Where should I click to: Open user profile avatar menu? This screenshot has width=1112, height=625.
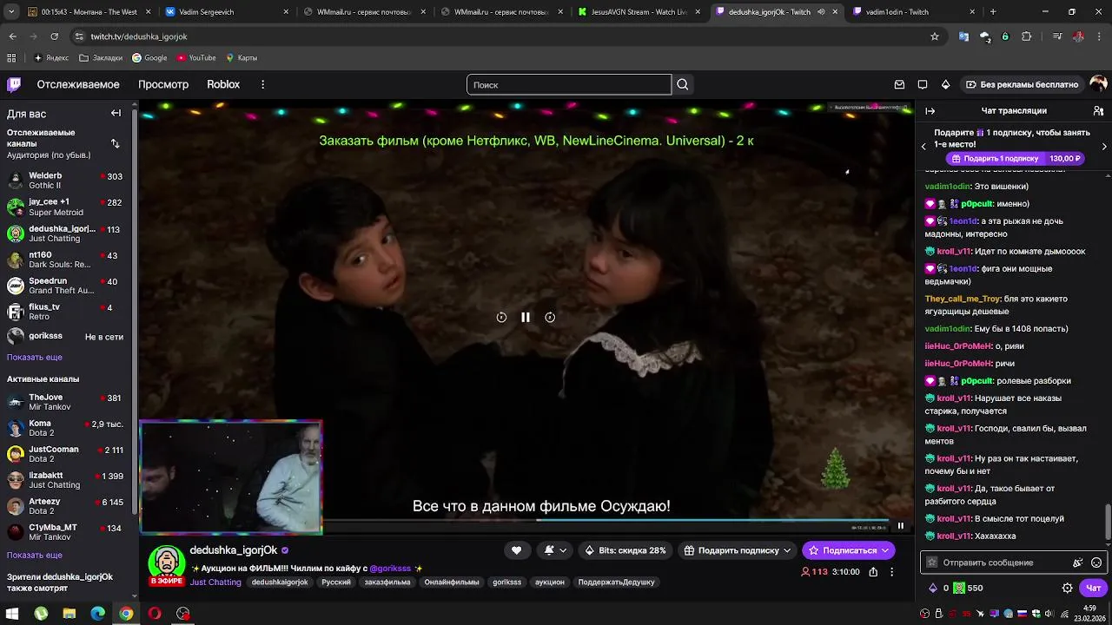click(x=1098, y=84)
